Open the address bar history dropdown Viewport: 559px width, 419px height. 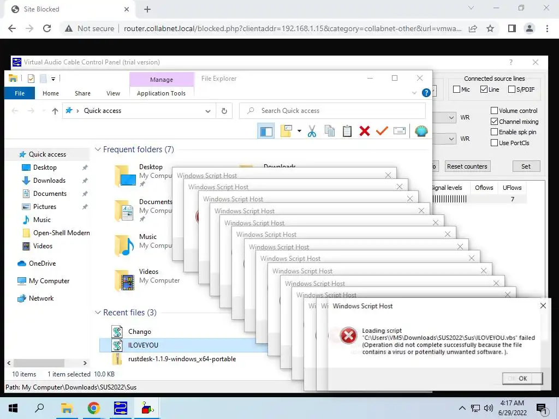point(208,111)
